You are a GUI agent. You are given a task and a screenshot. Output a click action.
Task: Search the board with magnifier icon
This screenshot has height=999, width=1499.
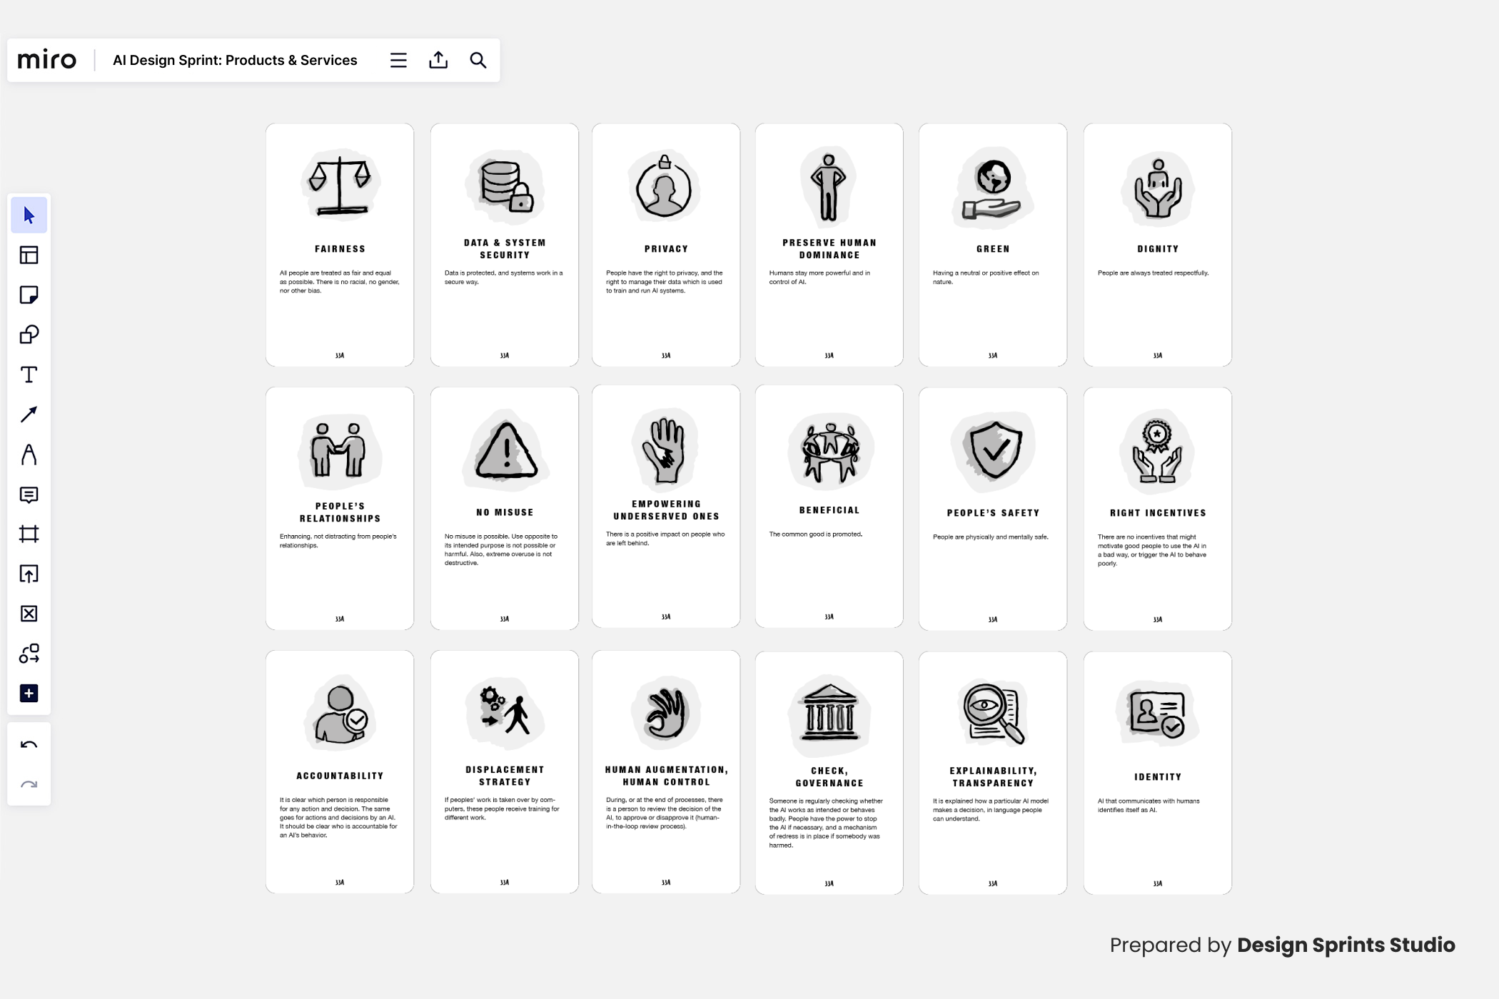pyautogui.click(x=478, y=61)
